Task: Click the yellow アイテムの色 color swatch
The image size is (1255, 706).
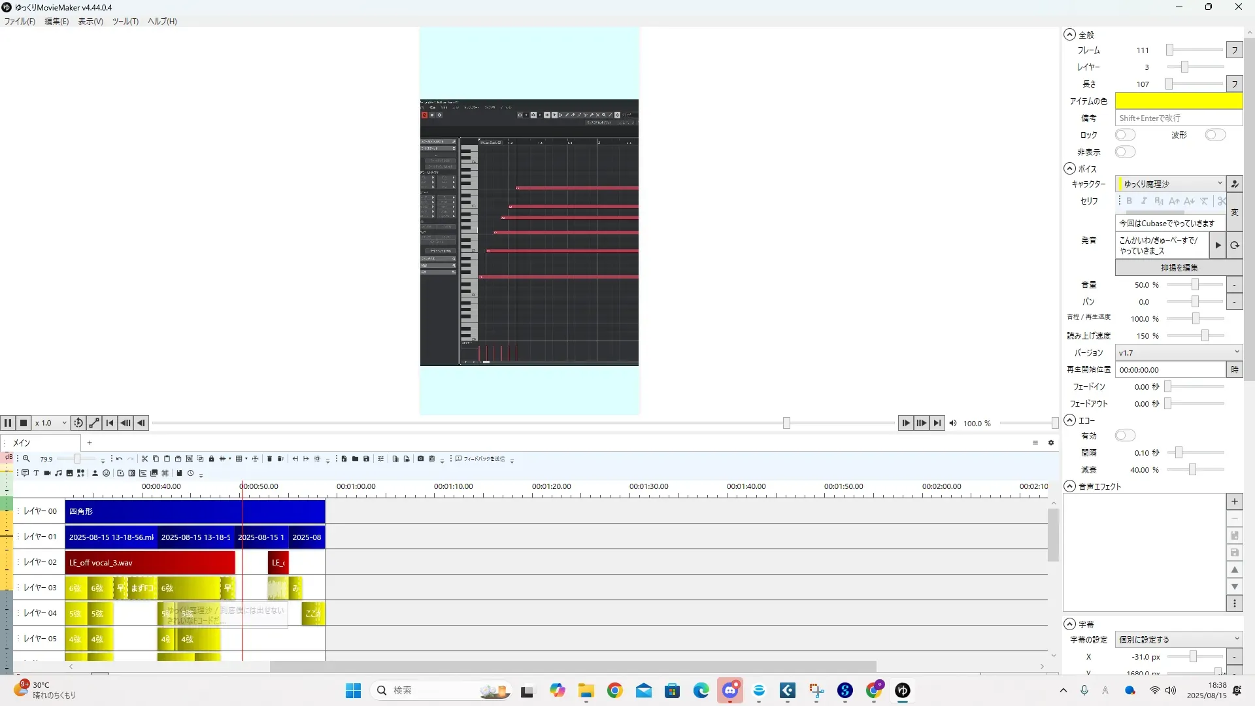Action: (x=1179, y=101)
